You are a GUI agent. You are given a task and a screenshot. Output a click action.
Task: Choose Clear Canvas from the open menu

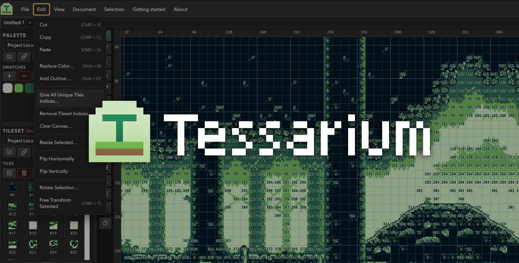click(56, 126)
